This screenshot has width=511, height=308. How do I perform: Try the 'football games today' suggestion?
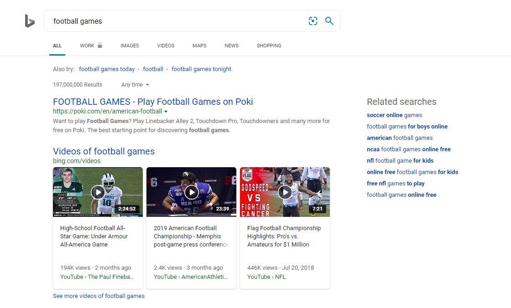107,69
